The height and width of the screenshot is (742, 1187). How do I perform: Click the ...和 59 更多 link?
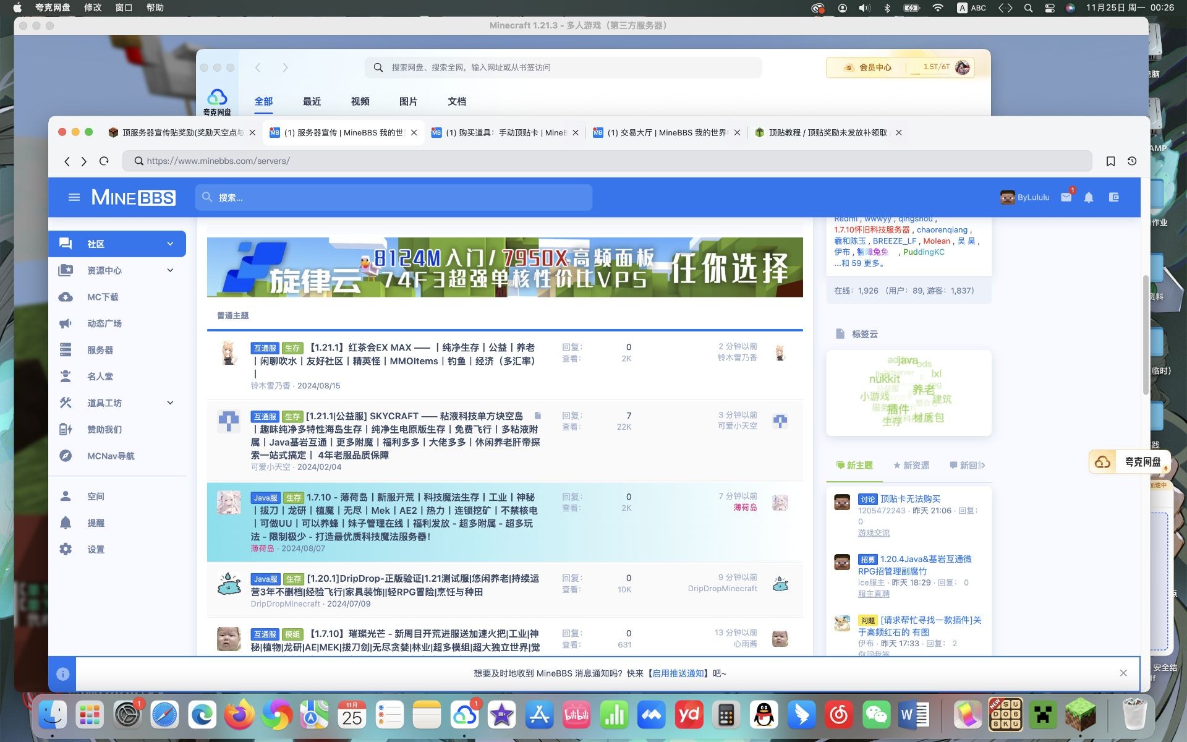click(860, 263)
